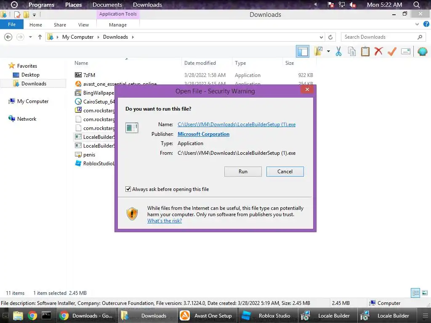Click the Action Center flag tray icon

[x=331, y=5]
